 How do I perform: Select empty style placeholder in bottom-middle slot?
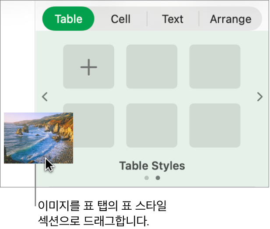coord(152,126)
